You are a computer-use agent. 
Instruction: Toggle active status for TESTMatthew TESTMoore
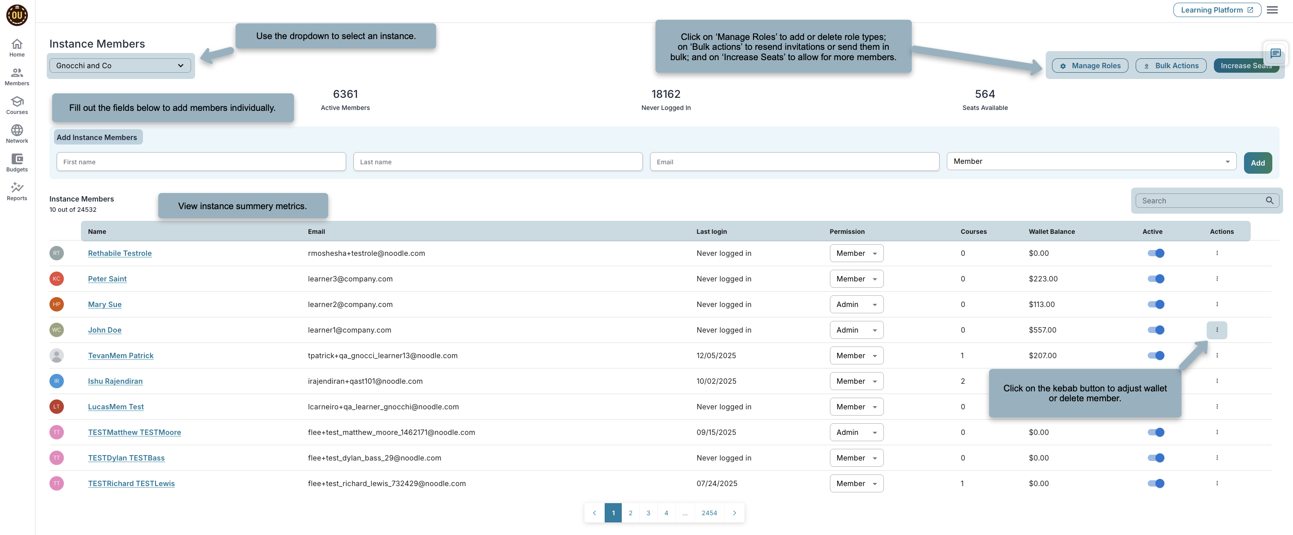tap(1155, 432)
